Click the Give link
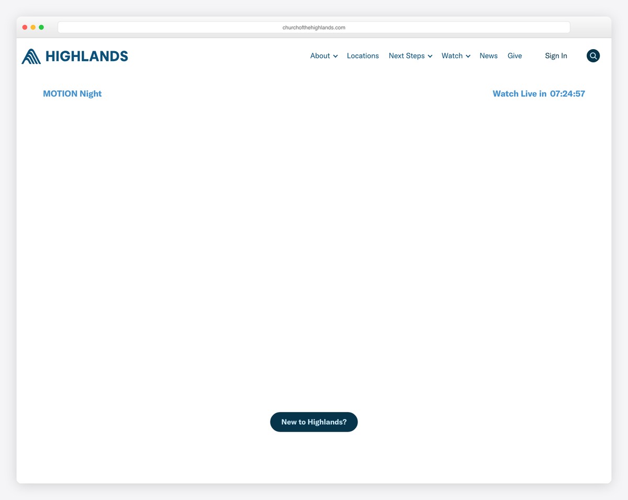This screenshot has height=500, width=628. click(514, 55)
